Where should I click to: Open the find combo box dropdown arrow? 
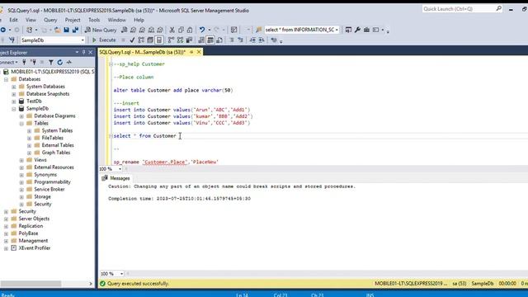click(337, 30)
